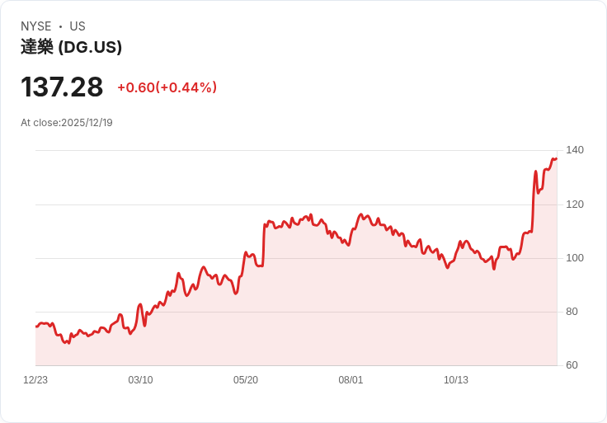Select the +0.60(+0.44%) price change text
607x423 pixels.
tap(167, 87)
